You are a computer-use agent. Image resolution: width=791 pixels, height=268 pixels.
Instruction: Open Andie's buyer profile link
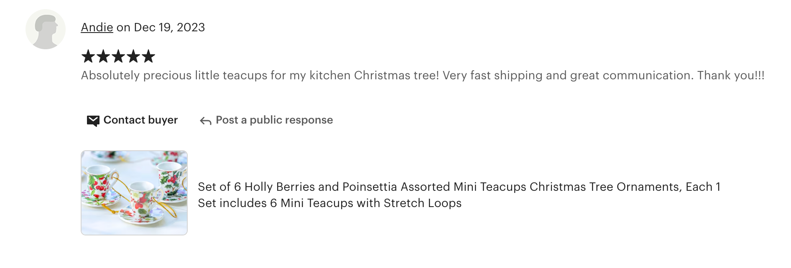(x=97, y=28)
